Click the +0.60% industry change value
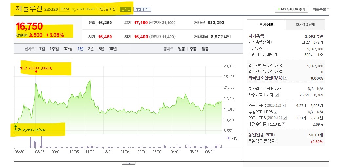The width and height of the screenshot is (342, 167). click(316, 142)
